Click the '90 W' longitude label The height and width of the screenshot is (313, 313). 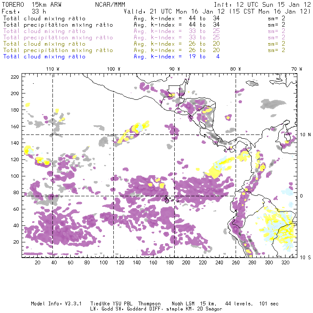[x=175, y=69]
